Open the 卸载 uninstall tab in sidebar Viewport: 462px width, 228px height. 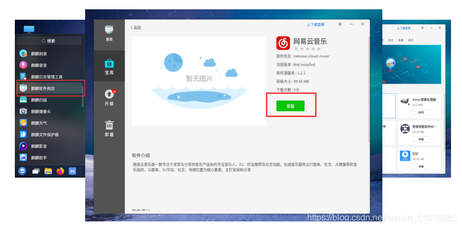tap(109, 129)
